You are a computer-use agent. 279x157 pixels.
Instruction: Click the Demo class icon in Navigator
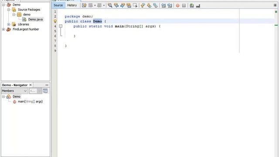click(x=9, y=97)
